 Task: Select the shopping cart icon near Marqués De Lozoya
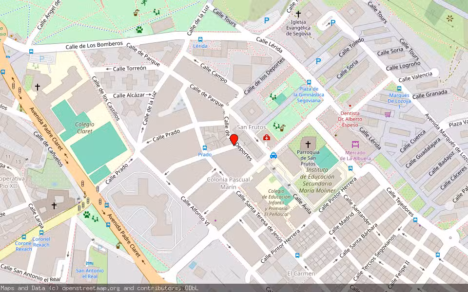coord(387,114)
